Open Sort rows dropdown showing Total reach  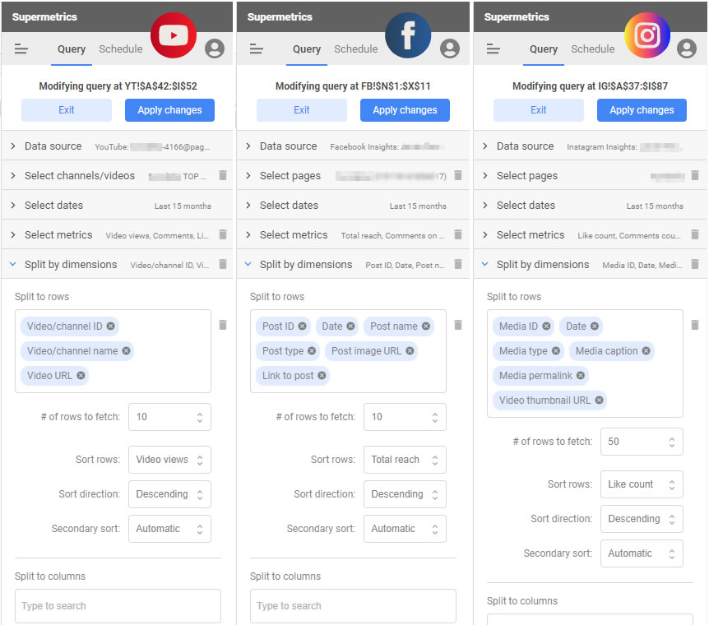pyautogui.click(x=405, y=460)
